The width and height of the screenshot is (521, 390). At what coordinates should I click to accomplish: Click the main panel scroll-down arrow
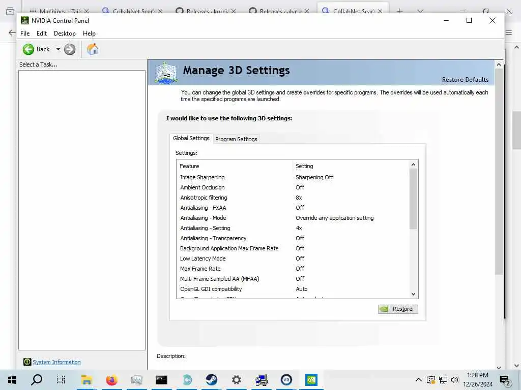[499, 368]
